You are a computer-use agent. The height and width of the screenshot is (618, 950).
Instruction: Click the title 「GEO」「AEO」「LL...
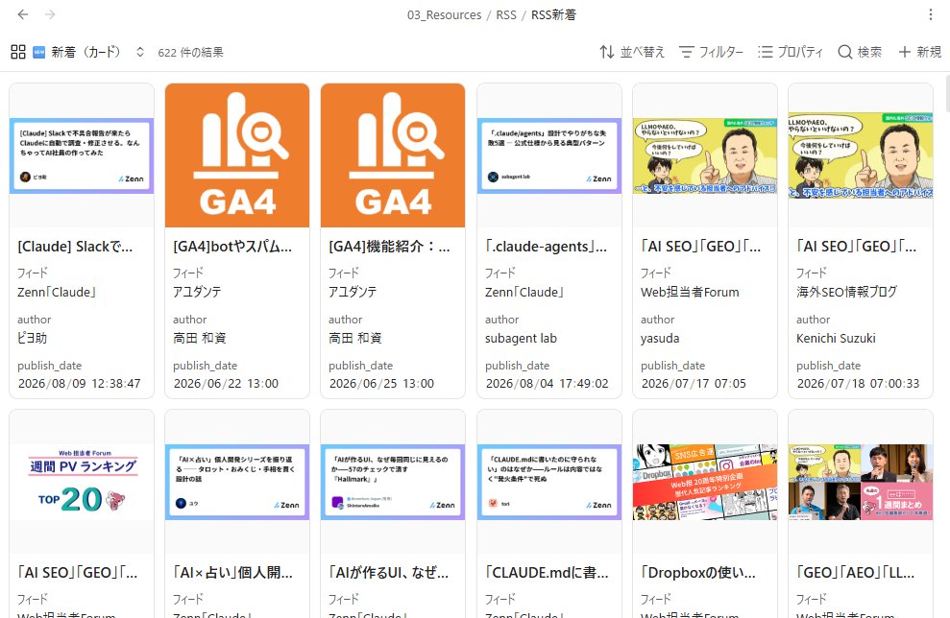click(x=856, y=573)
